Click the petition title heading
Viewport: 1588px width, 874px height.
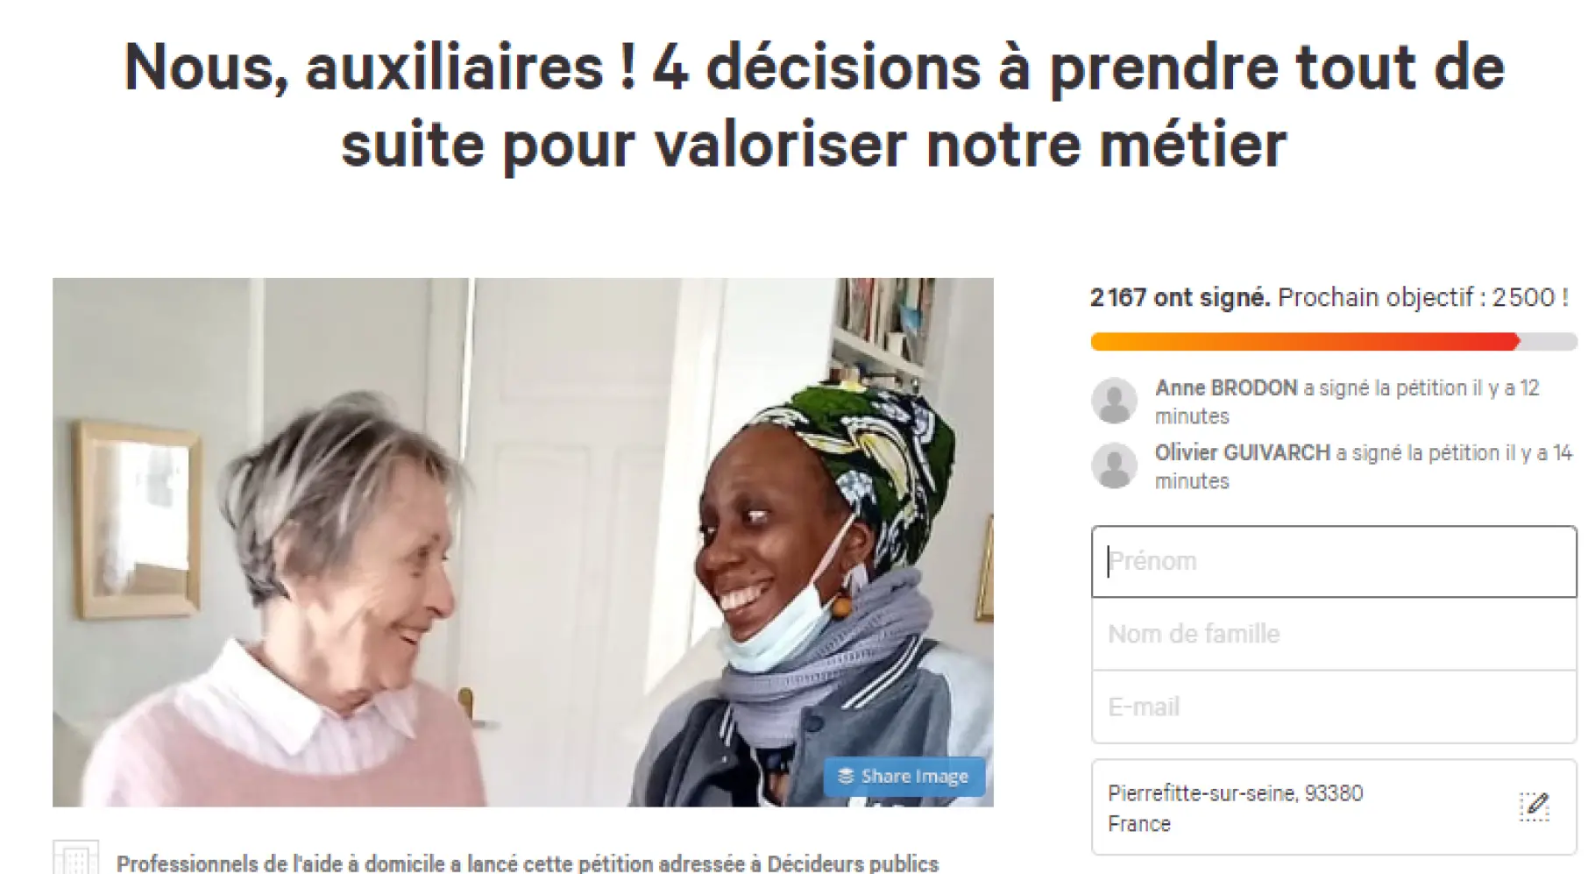[x=814, y=105]
